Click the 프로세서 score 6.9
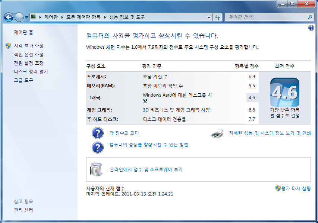Image resolution: width=318 pixels, height=223 pixels. (x=252, y=77)
